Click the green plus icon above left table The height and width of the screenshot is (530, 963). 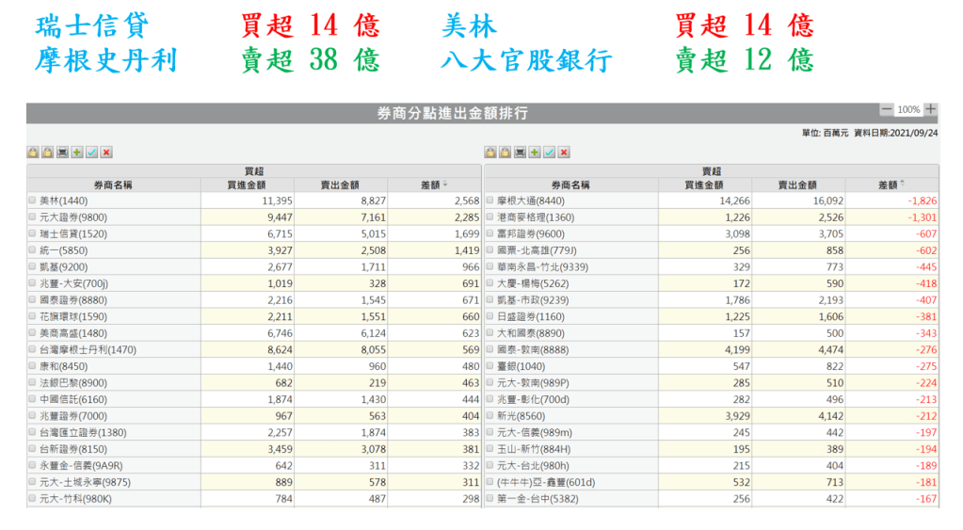(x=77, y=153)
